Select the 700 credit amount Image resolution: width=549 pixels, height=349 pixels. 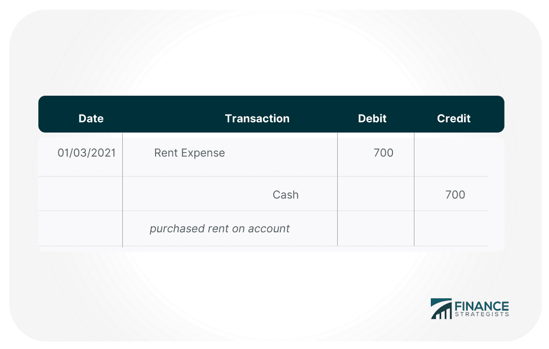pos(455,195)
